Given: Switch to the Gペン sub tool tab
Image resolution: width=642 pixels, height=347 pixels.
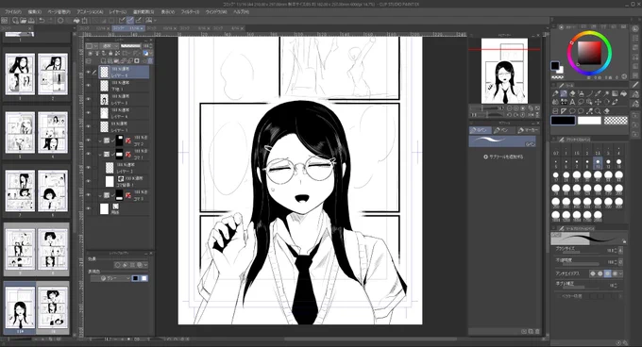Looking at the screenshot, I should (x=480, y=130).
